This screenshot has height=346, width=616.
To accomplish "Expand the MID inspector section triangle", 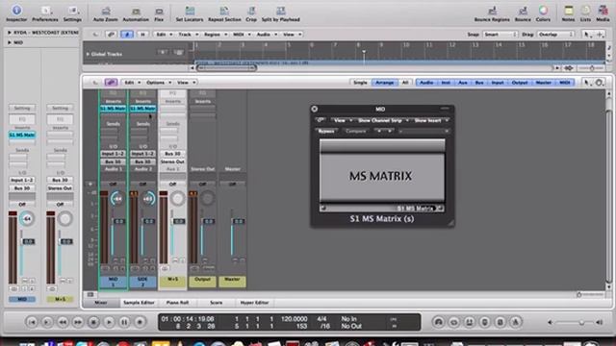I will pyautogui.click(x=9, y=42).
